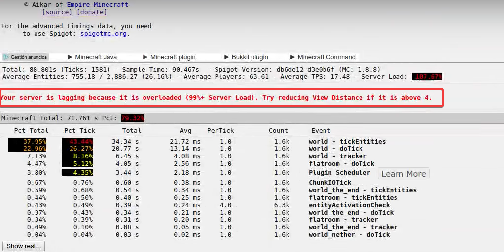Click the arrow beside Bukkit plugin

227,57
